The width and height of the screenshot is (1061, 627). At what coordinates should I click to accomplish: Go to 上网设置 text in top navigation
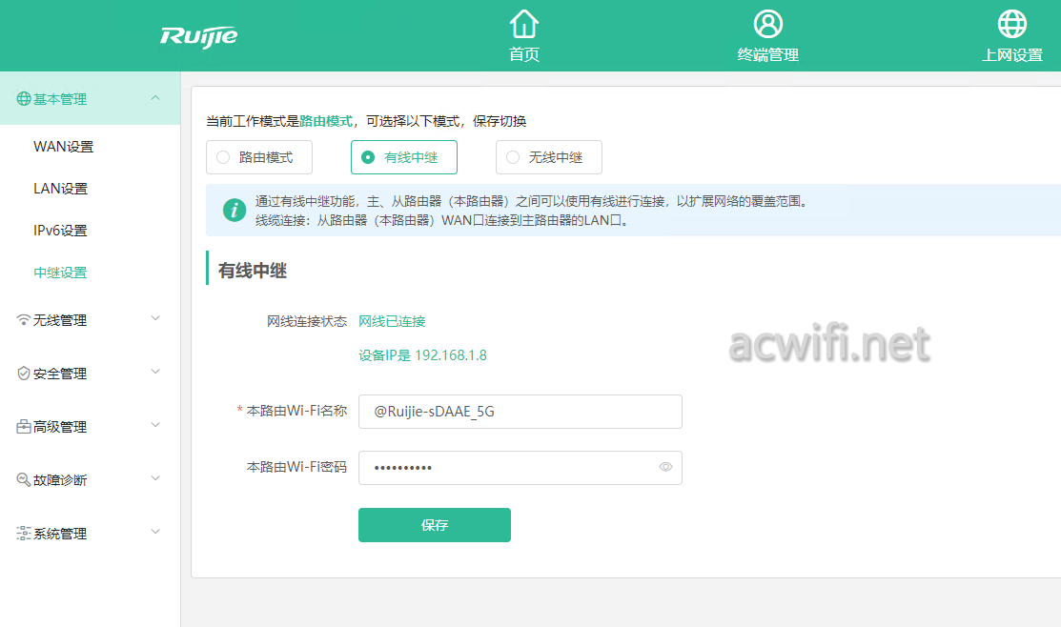point(1012,54)
